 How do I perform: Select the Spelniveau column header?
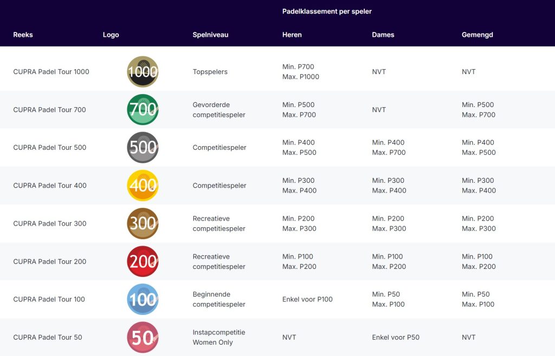pyautogui.click(x=210, y=35)
